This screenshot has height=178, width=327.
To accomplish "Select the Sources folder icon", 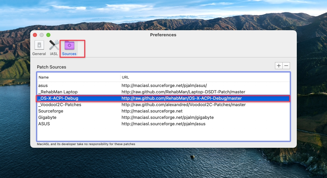I will point(69,47).
